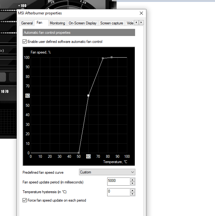Close the MSI Afterburner properties dialog
Image resolution: width=215 pixels, height=216 pixels.
(141, 13)
